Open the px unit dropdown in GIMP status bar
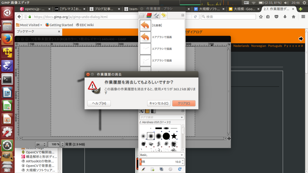This screenshot has height=173, width=308. point(41,144)
